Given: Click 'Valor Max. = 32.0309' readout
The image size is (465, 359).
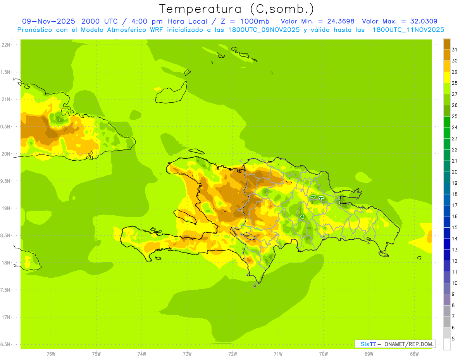Looking at the screenshot, I should click(x=400, y=21).
